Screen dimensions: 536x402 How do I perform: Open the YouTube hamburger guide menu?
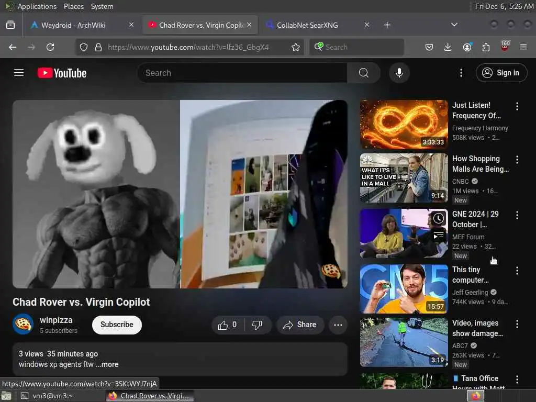click(19, 73)
